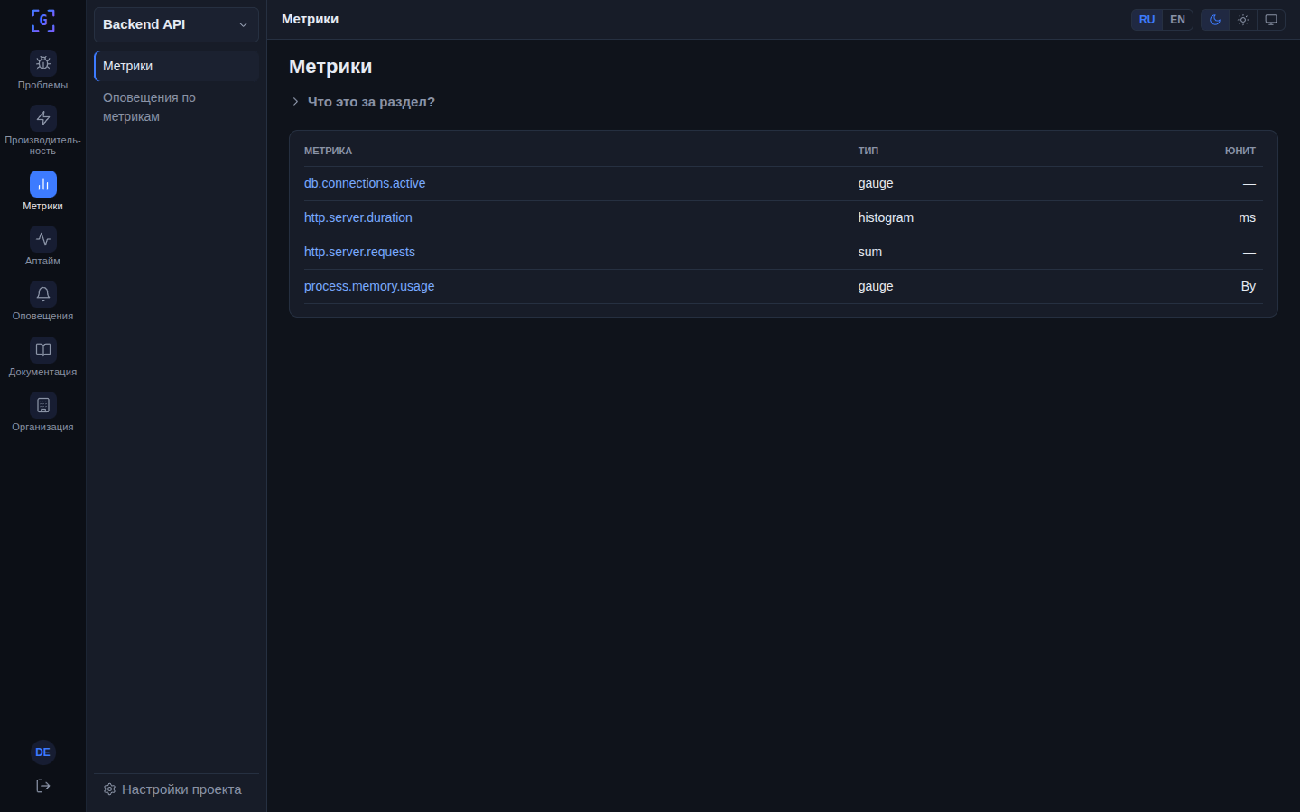Switch to system theme monitor icon
The height and width of the screenshot is (812, 1300).
tap(1271, 20)
